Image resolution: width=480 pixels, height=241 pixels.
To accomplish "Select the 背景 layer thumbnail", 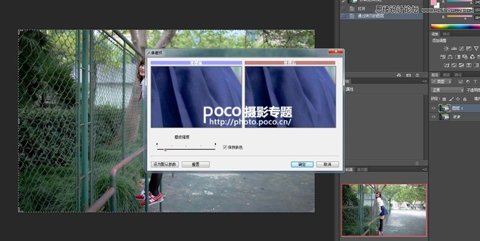I will (444, 117).
